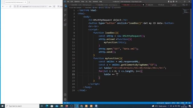Click line number 21 in gutter

click(74, 74)
